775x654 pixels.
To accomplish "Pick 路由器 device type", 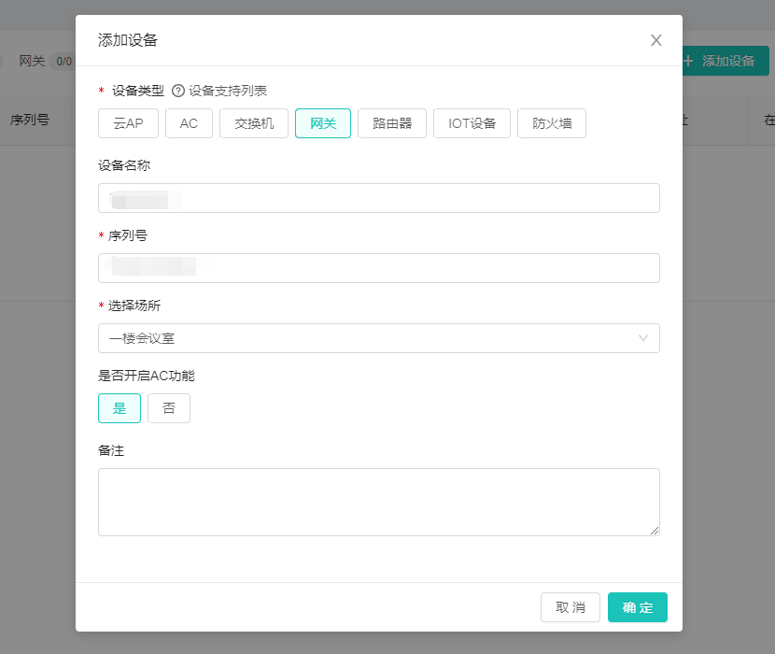I will click(392, 123).
